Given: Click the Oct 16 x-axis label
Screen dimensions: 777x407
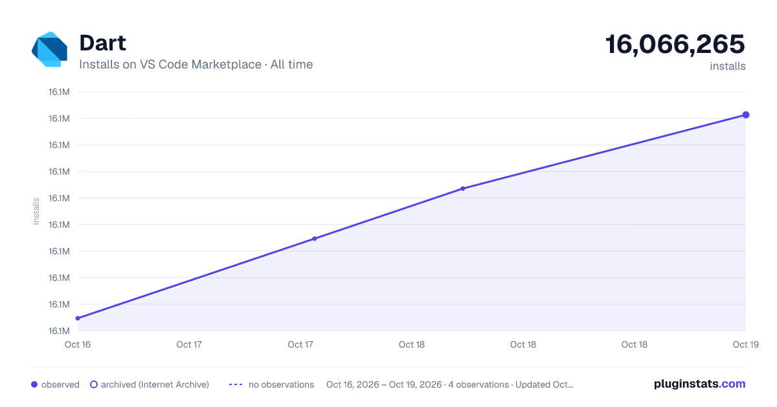Looking at the screenshot, I should pyautogui.click(x=78, y=344).
